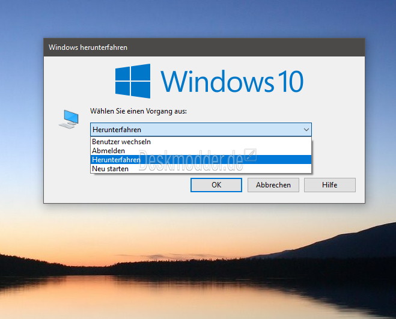Click the 'Wählen Sie einen Vorgang aus:' label
This screenshot has width=396, height=319.
tap(138, 111)
